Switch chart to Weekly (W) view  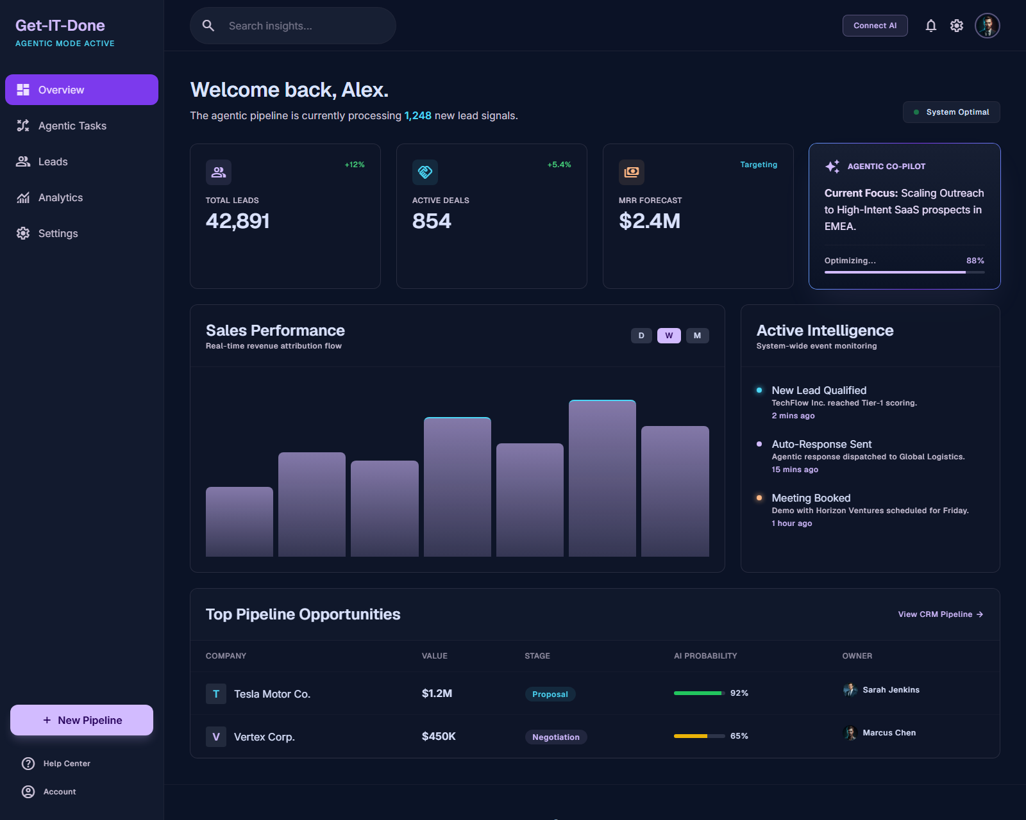pos(669,336)
